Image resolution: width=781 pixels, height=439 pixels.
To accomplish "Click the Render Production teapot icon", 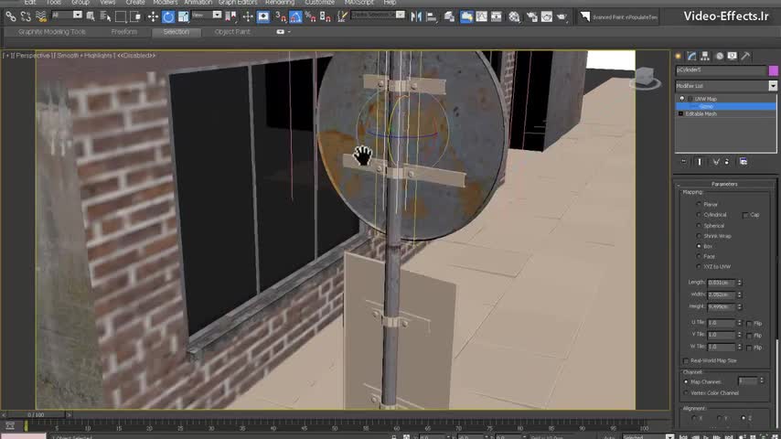I will (562, 16).
